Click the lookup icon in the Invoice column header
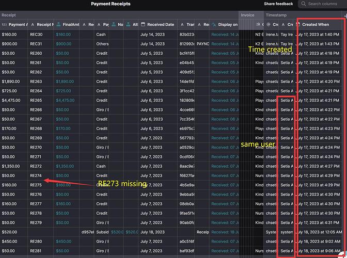This screenshot has height=258, width=347. 258,25
